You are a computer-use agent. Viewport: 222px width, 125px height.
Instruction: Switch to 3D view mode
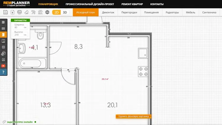coord(65,12)
